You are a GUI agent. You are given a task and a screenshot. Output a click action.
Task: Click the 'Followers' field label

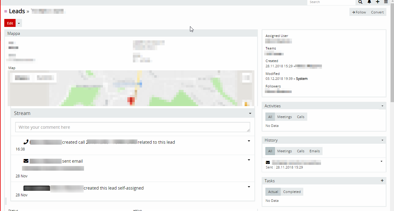click(273, 86)
